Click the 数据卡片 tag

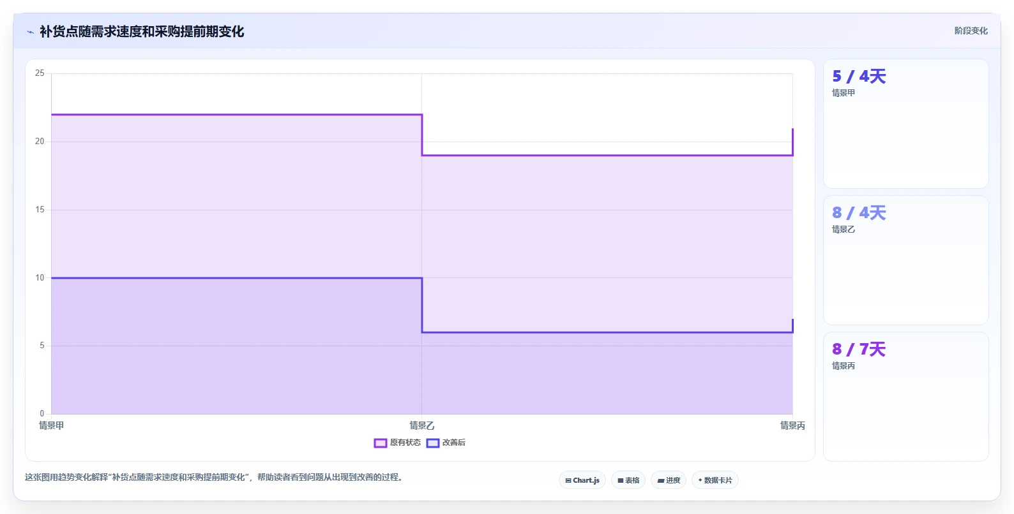pyautogui.click(x=715, y=480)
